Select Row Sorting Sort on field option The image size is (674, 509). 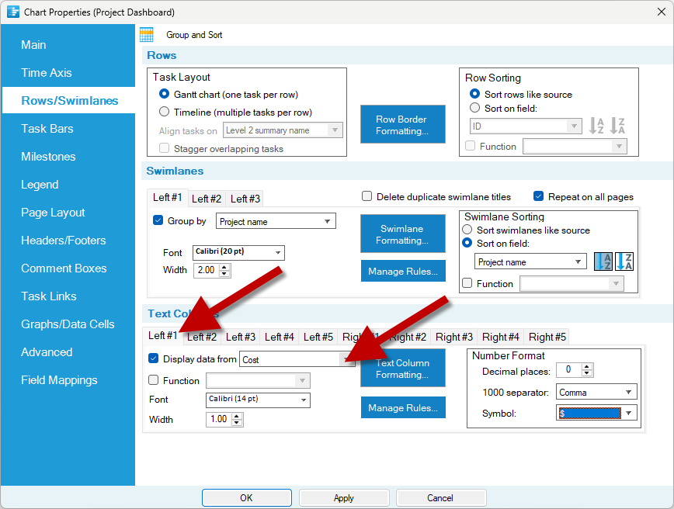(x=474, y=108)
